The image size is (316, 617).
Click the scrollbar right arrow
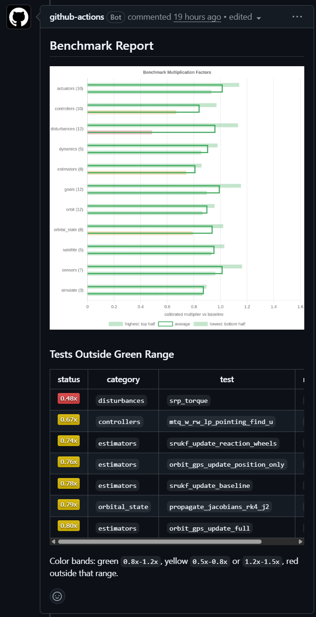point(301,541)
